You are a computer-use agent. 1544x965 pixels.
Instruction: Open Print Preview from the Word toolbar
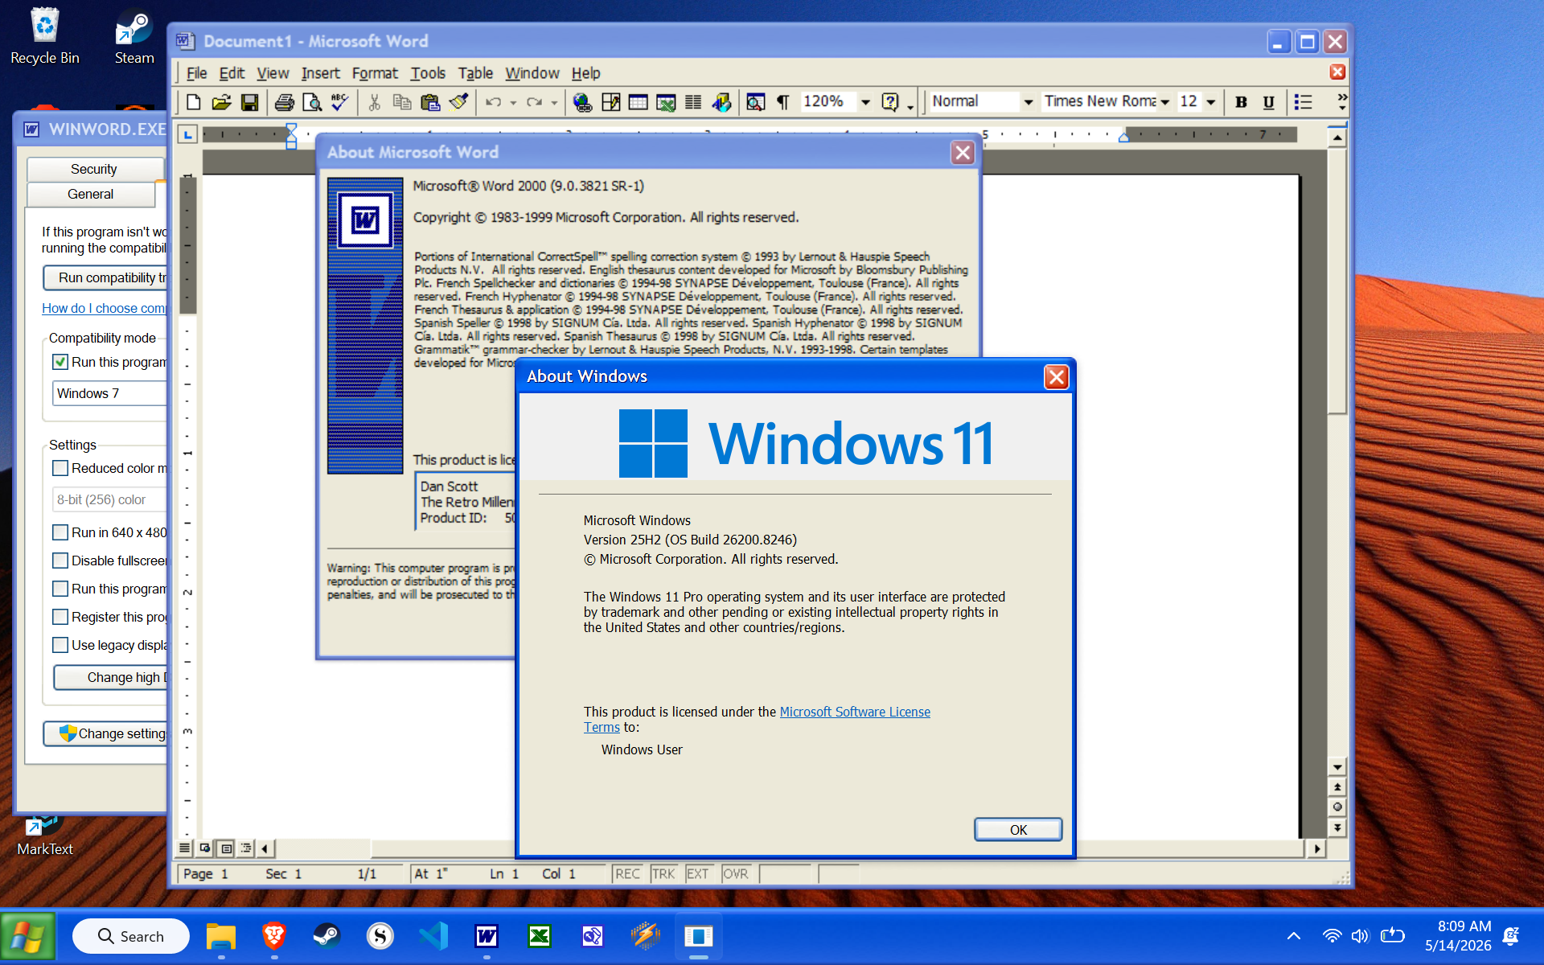[312, 102]
